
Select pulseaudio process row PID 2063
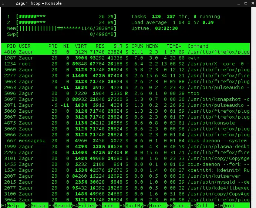(x=125, y=87)
